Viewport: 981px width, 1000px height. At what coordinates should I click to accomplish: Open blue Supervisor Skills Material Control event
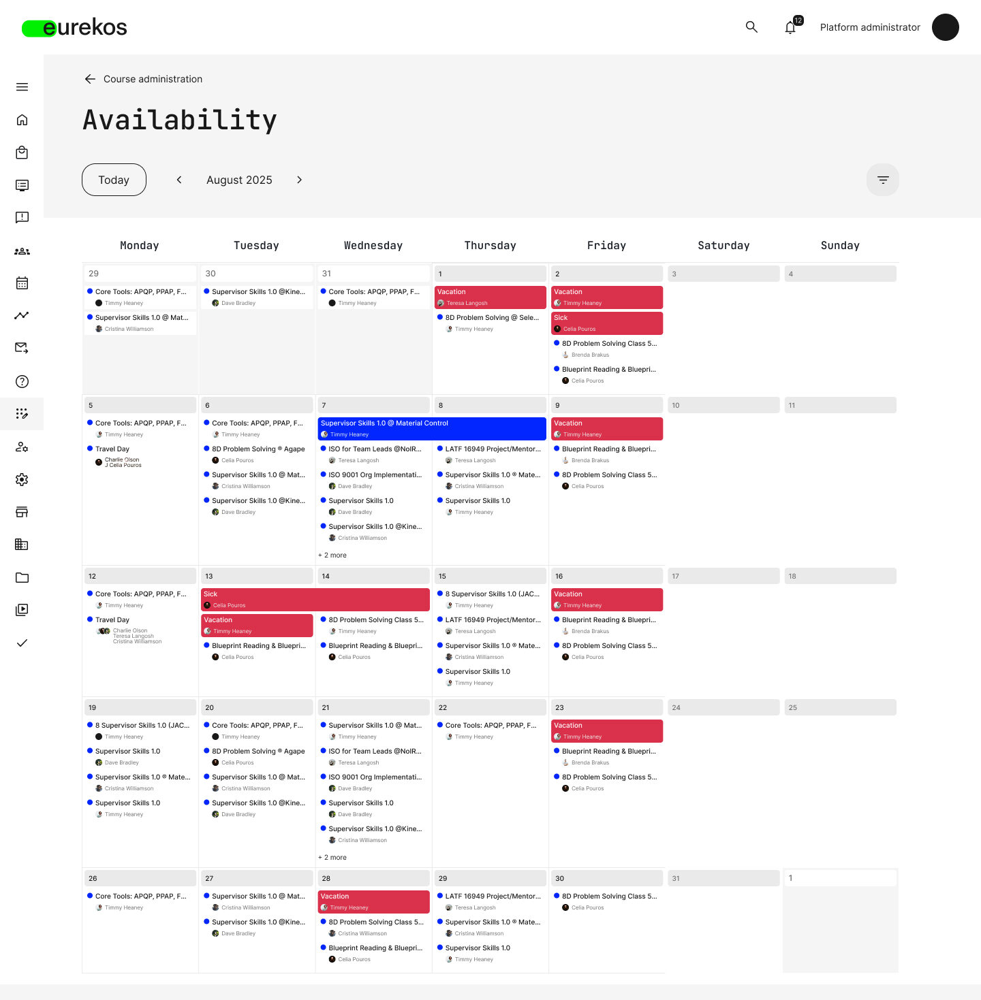click(432, 428)
